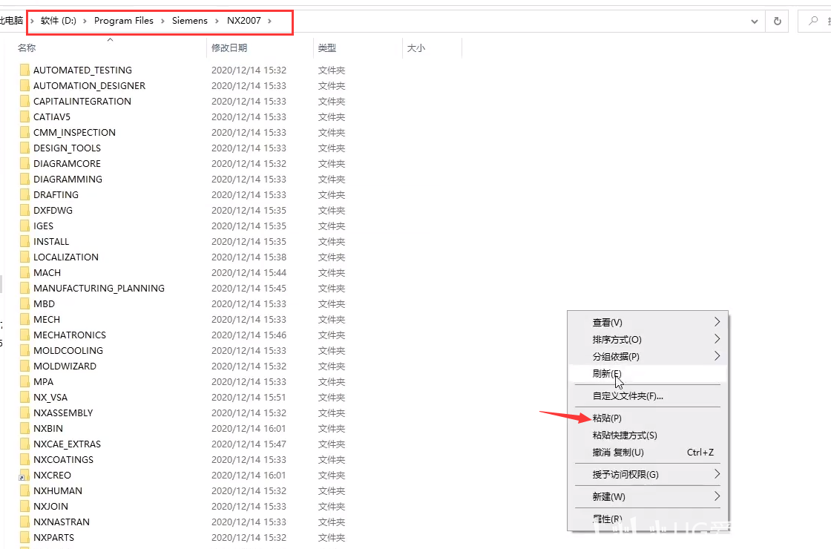Click the NXPARTS folder icon
Image resolution: width=831 pixels, height=549 pixels.
24,537
